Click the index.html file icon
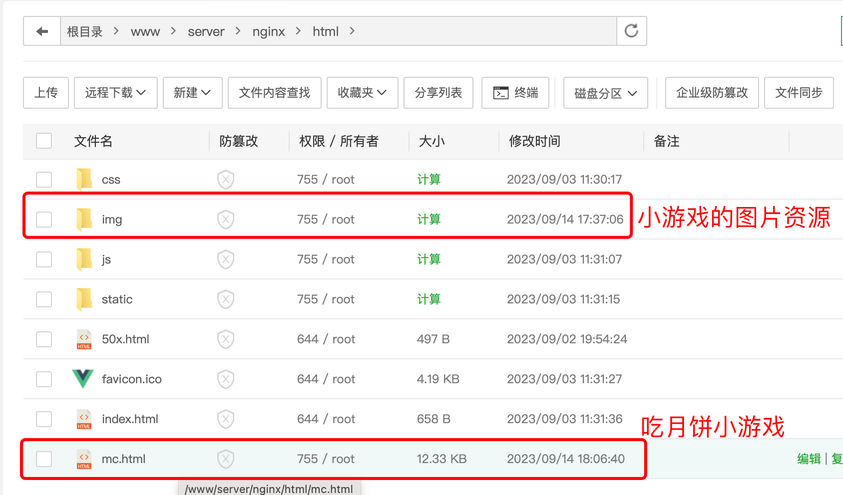 point(84,419)
